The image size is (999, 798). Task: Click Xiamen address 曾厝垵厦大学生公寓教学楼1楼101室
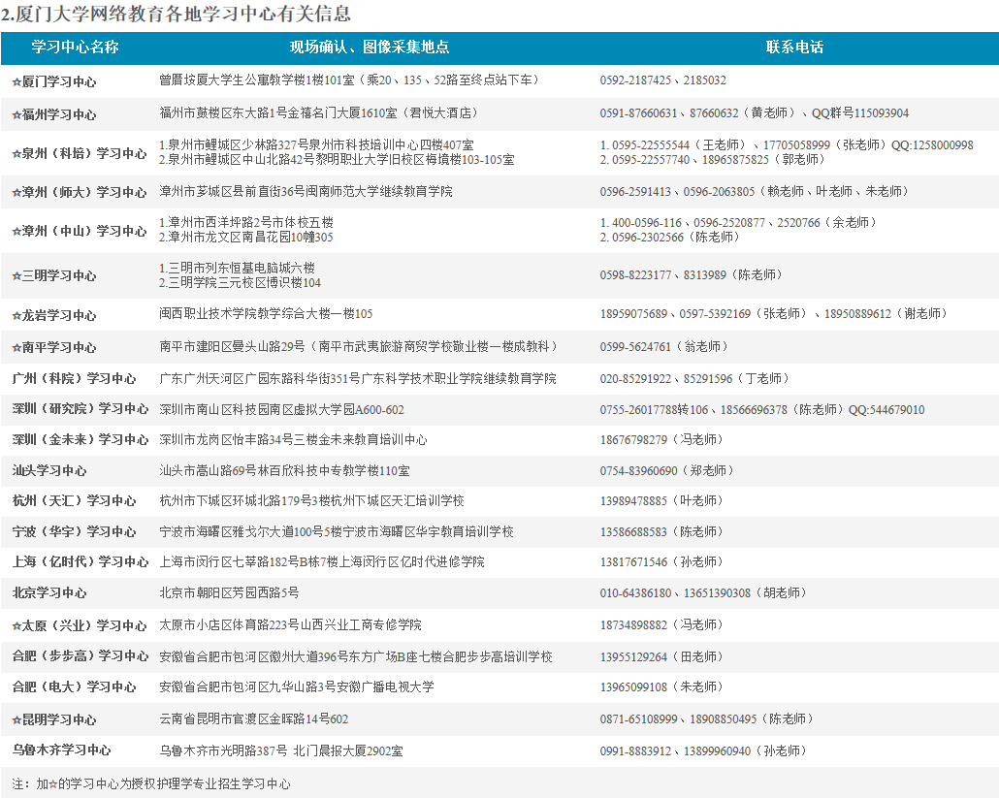[350, 80]
